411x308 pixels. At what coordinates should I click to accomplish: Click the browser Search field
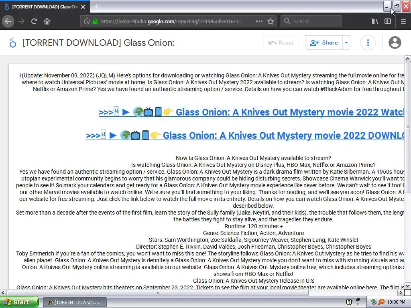point(311,22)
